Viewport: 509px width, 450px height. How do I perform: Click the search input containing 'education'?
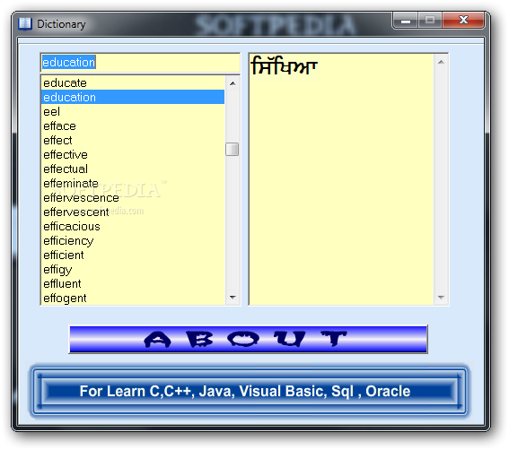pos(140,63)
